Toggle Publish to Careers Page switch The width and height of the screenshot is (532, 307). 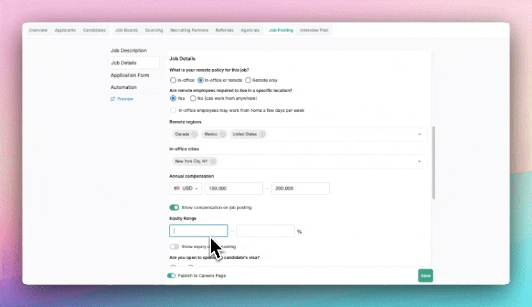[x=171, y=276]
